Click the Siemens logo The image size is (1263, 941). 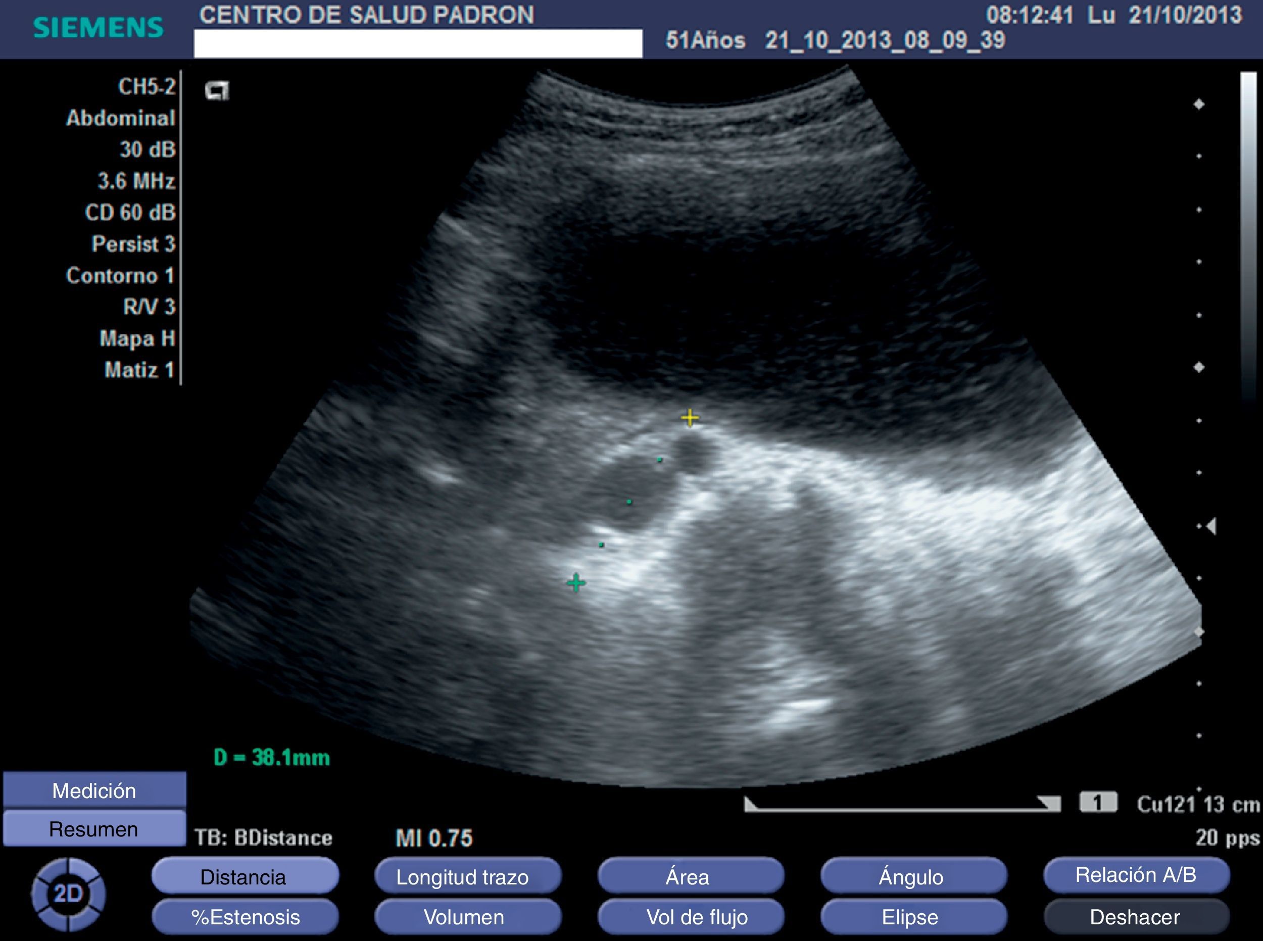(98, 27)
